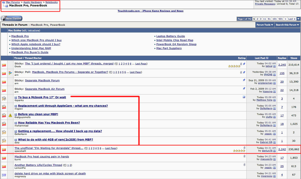Click paperclip icon on MacBook Pro heat thread
Viewport: 301px width, 179px height.
pos(244,156)
